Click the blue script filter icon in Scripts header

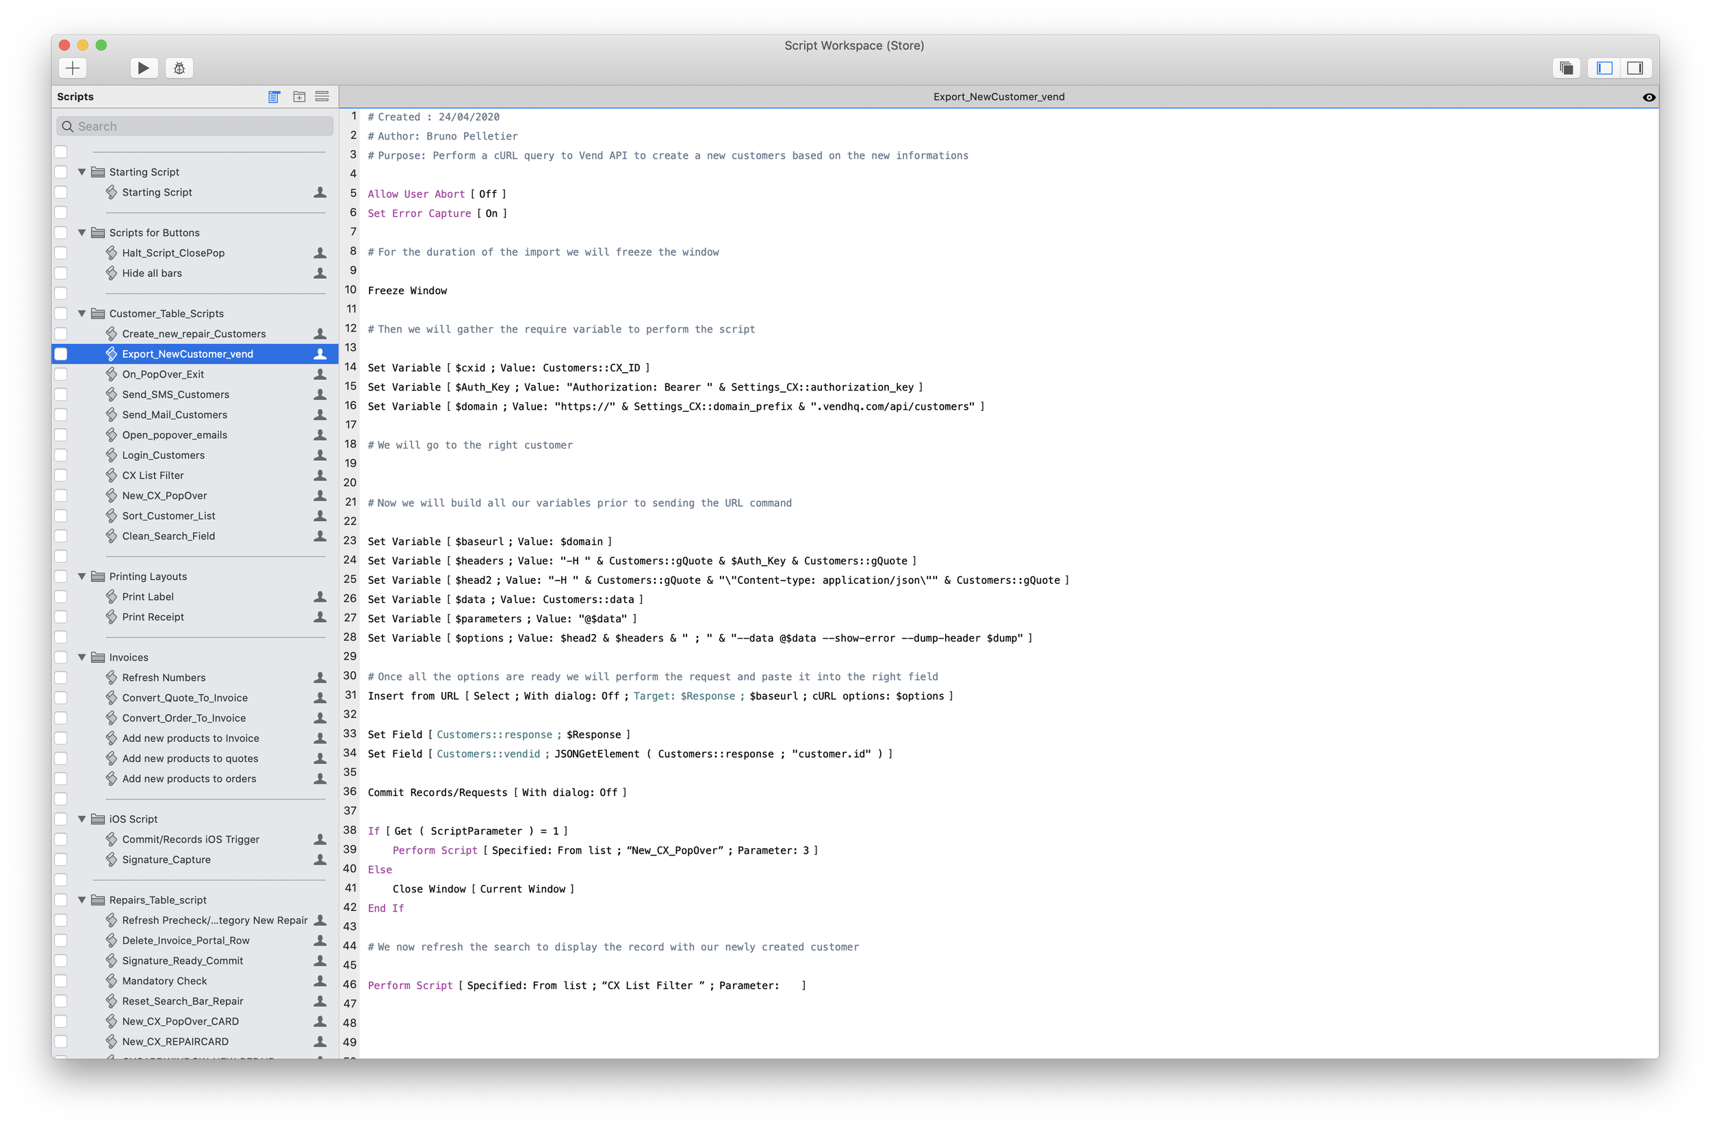tap(274, 96)
